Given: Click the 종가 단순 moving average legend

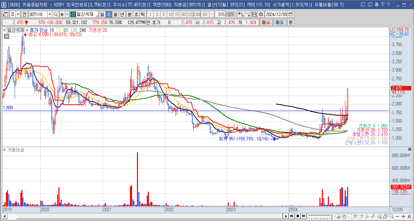Looking at the screenshot, I should (x=39, y=30).
